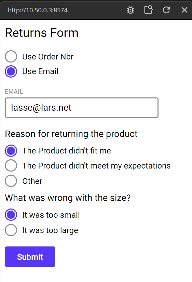192x282 pixels.
Task: Click the "Use Order Nbr" label text
Action: pyautogui.click(x=48, y=57)
